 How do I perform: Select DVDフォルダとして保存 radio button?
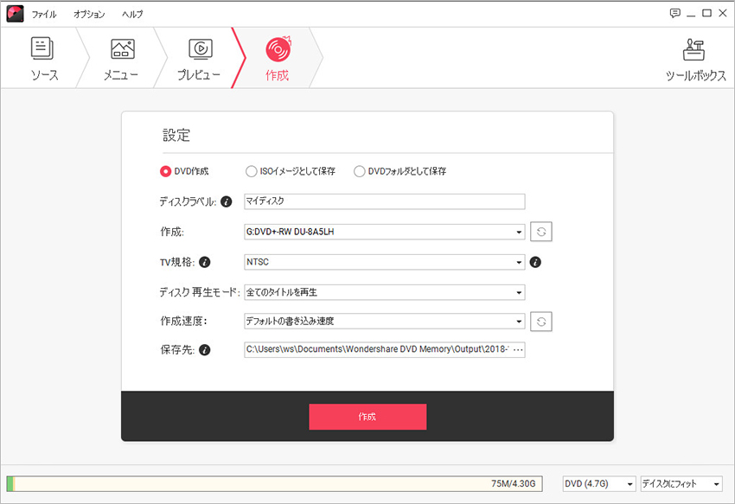click(x=360, y=171)
